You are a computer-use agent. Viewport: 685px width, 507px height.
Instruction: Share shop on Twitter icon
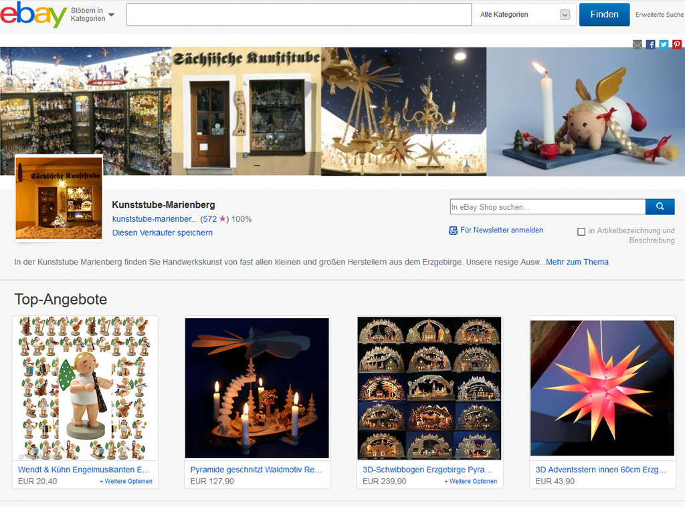[x=664, y=44]
